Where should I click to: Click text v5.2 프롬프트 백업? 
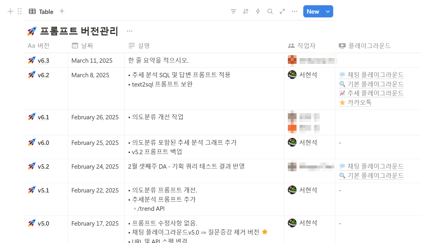[x=157, y=152]
